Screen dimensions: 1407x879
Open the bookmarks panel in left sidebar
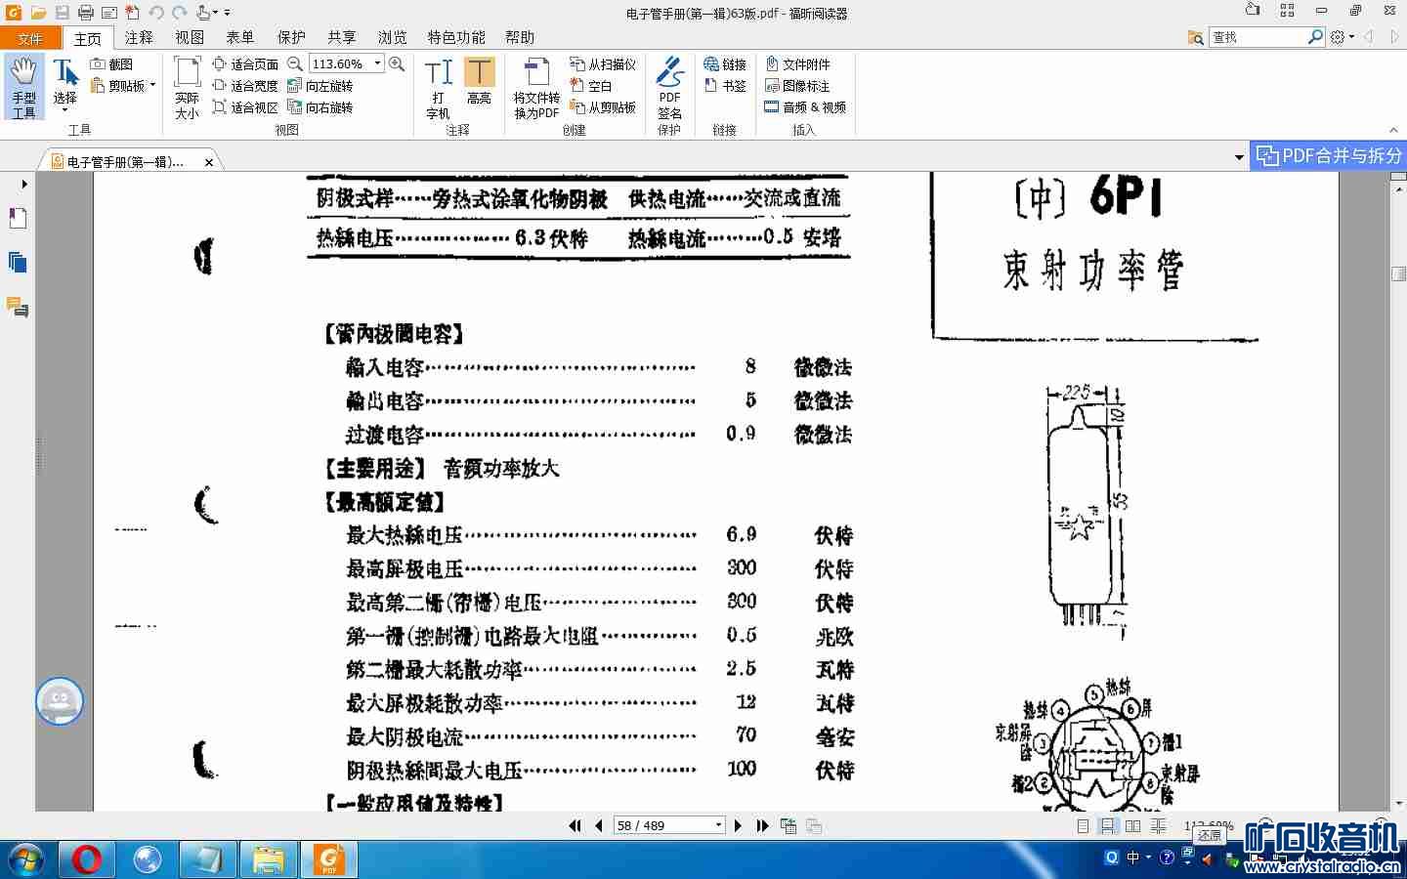pyautogui.click(x=18, y=219)
